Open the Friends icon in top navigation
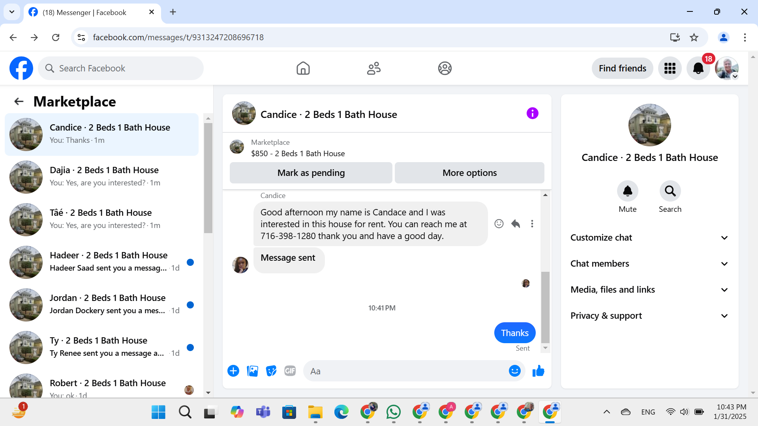The height and width of the screenshot is (426, 758). point(373,68)
